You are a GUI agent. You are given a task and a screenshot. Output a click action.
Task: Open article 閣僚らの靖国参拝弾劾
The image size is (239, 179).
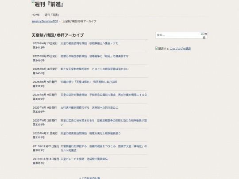[x=95, y=56]
